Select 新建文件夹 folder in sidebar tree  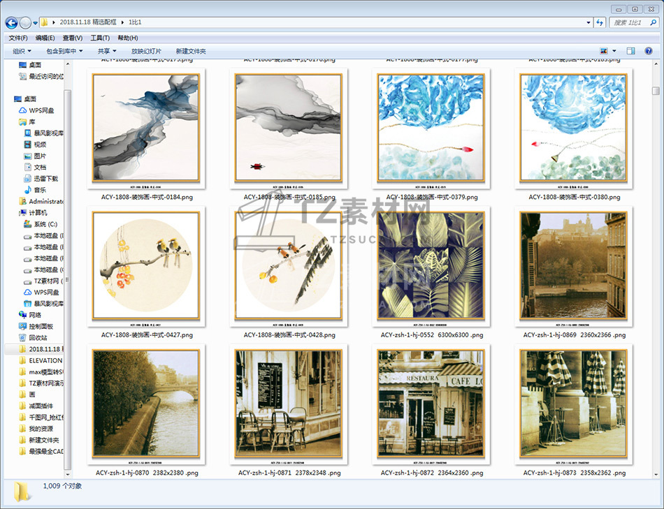[39, 440]
